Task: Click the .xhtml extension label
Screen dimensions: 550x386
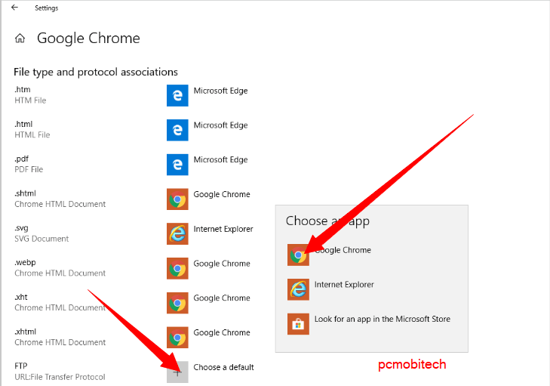Action: pos(25,332)
